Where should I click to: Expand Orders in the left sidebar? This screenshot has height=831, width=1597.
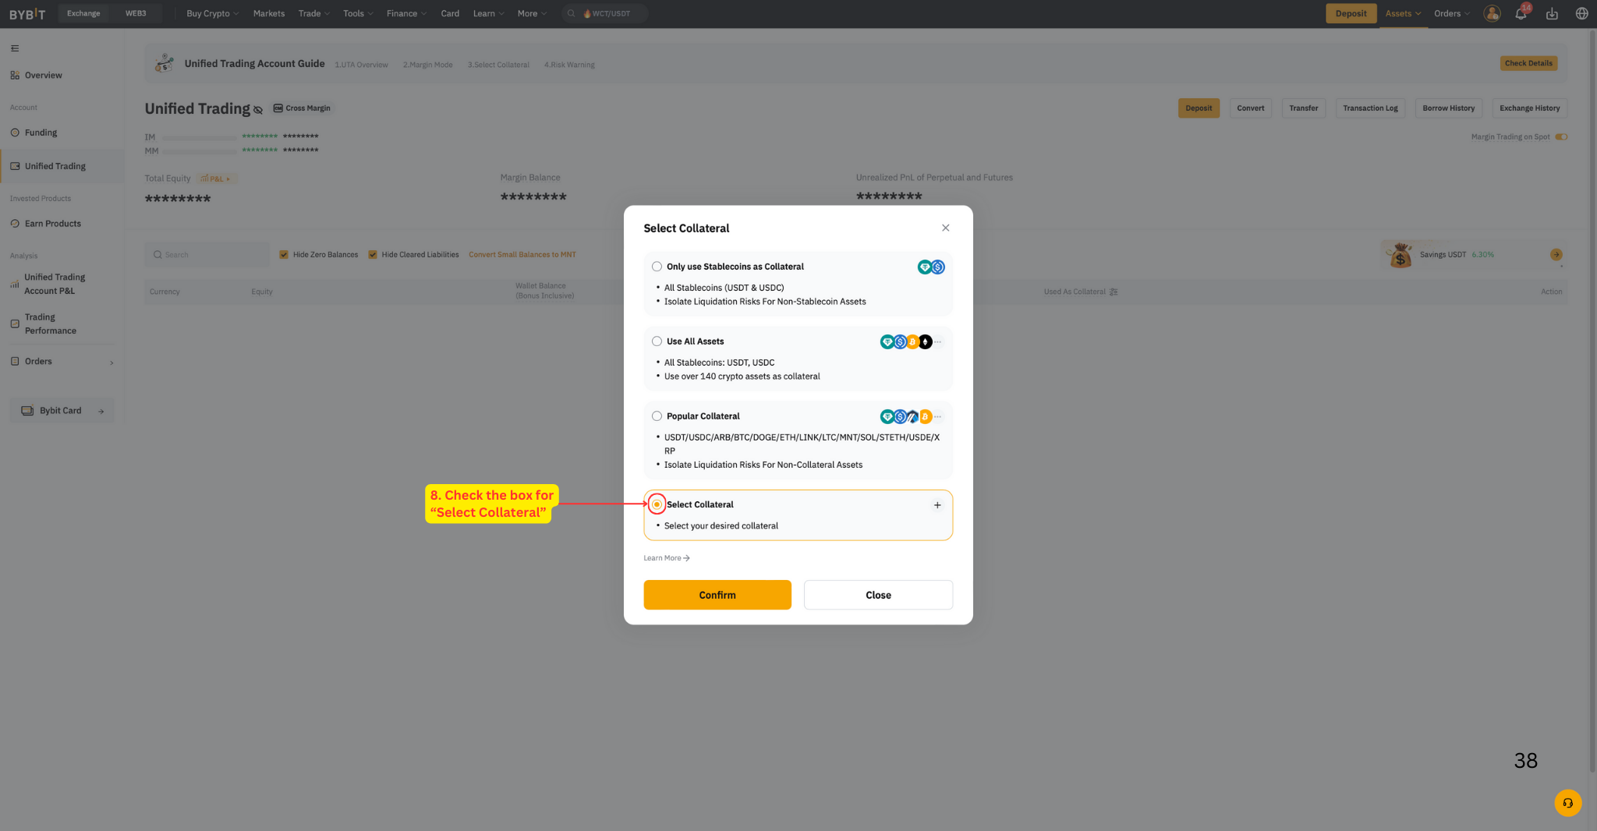62,362
